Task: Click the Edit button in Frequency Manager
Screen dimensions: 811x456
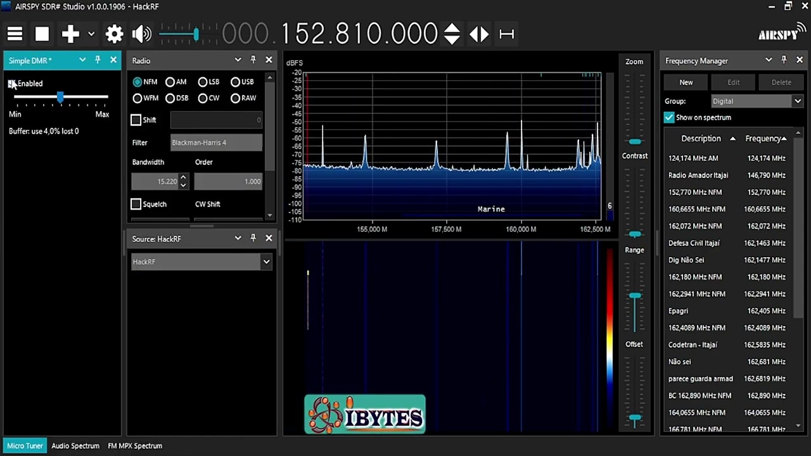Action: click(734, 82)
